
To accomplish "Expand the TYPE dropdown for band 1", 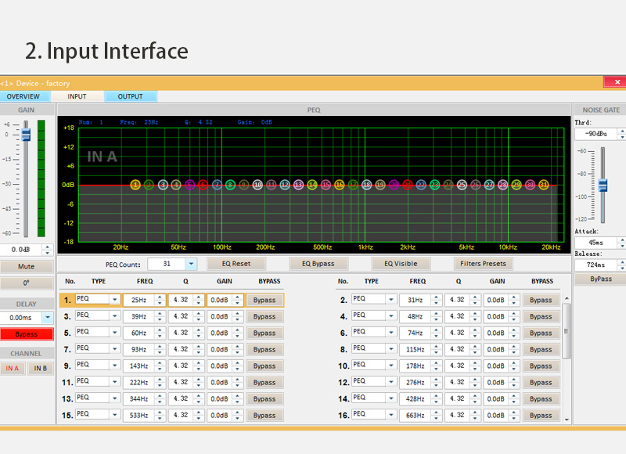I will (115, 300).
